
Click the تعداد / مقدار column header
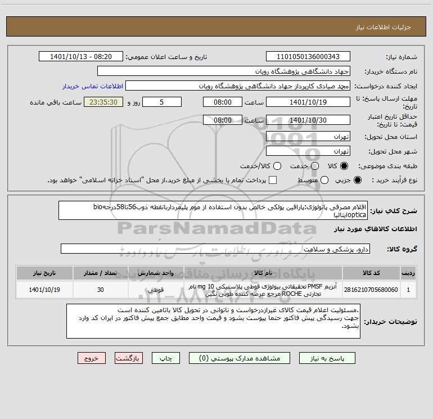(101, 273)
